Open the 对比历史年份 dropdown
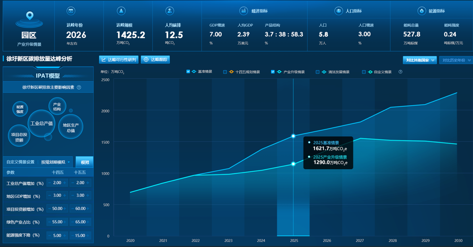Image resolution: width=473 pixels, height=247 pixels. 456,60
